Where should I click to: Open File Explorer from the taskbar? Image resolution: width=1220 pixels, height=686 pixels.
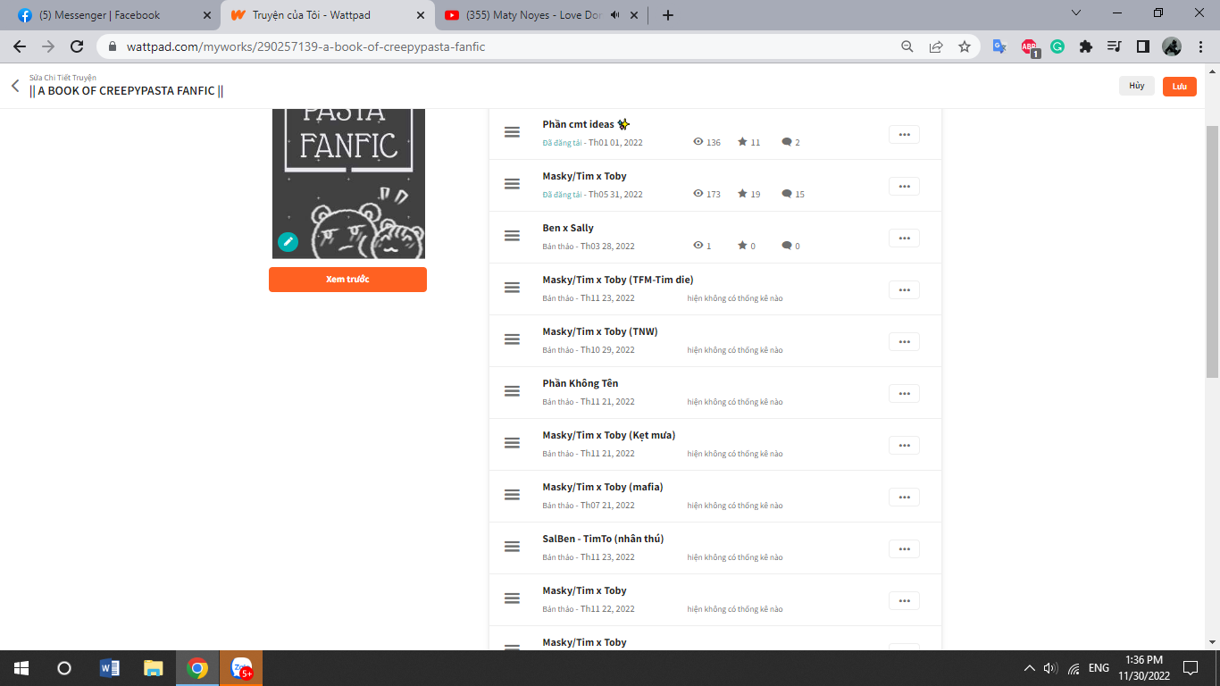point(154,668)
